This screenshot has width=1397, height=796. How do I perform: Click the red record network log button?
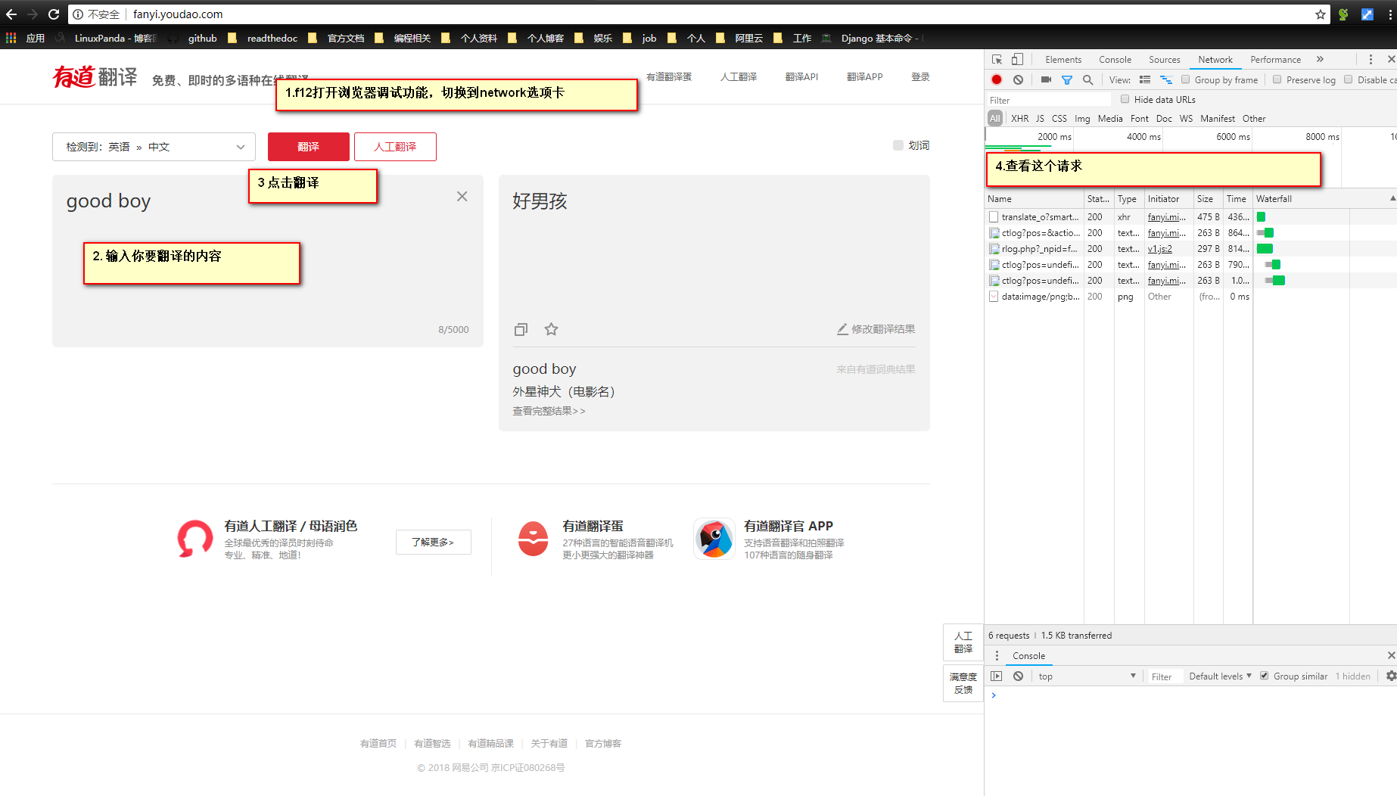997,79
